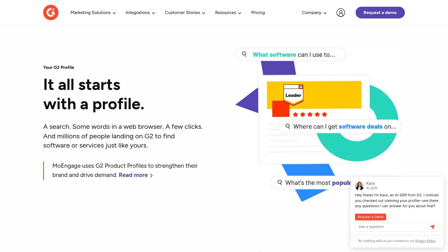Viewport: 448px width, 252px height.
Task: Click the purple Request a demo button
Action: pos(380,13)
